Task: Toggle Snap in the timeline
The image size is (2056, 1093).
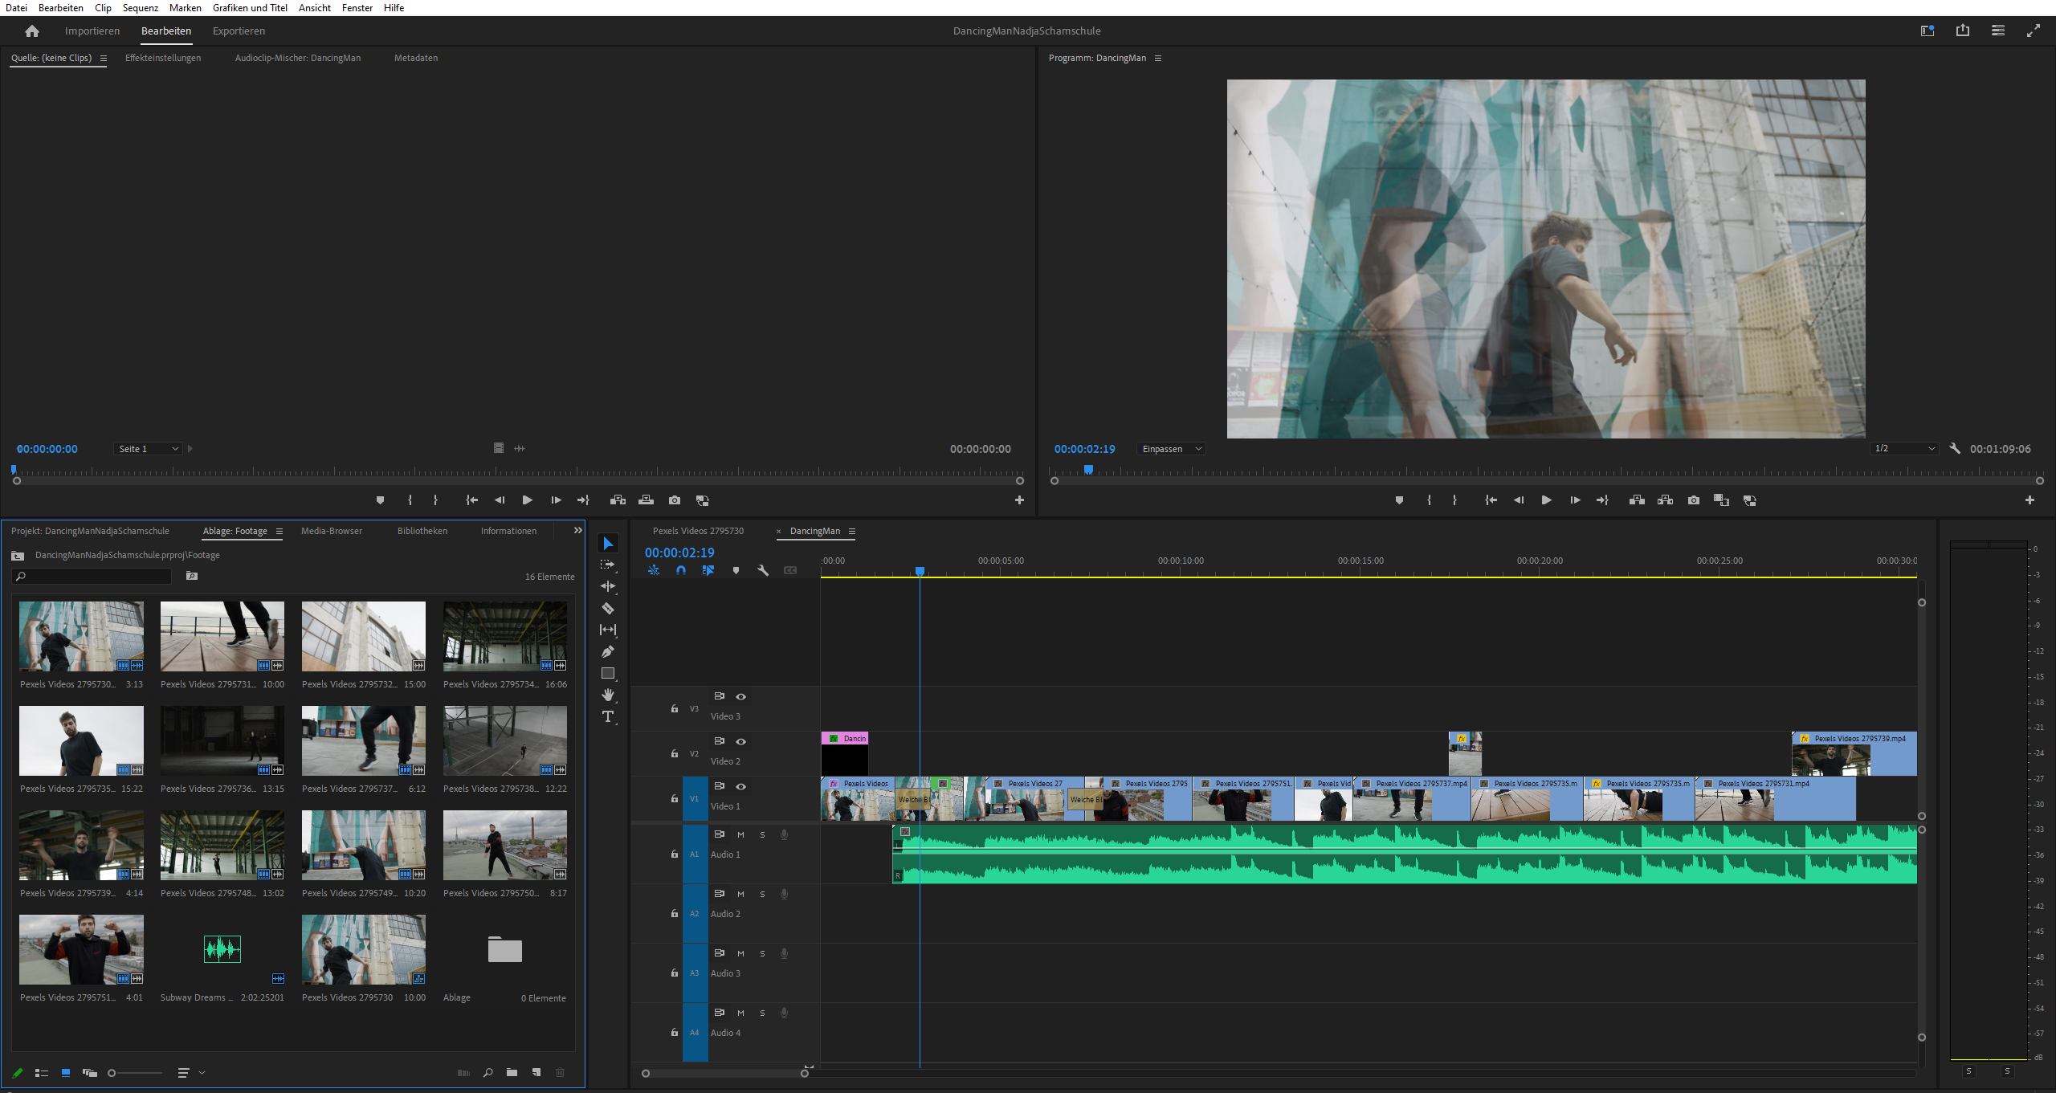Action: pyautogui.click(x=680, y=570)
